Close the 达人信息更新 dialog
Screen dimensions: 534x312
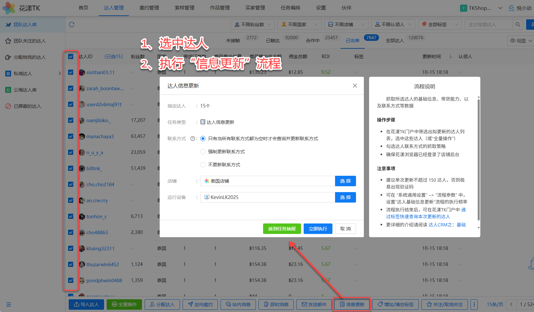[355, 86]
